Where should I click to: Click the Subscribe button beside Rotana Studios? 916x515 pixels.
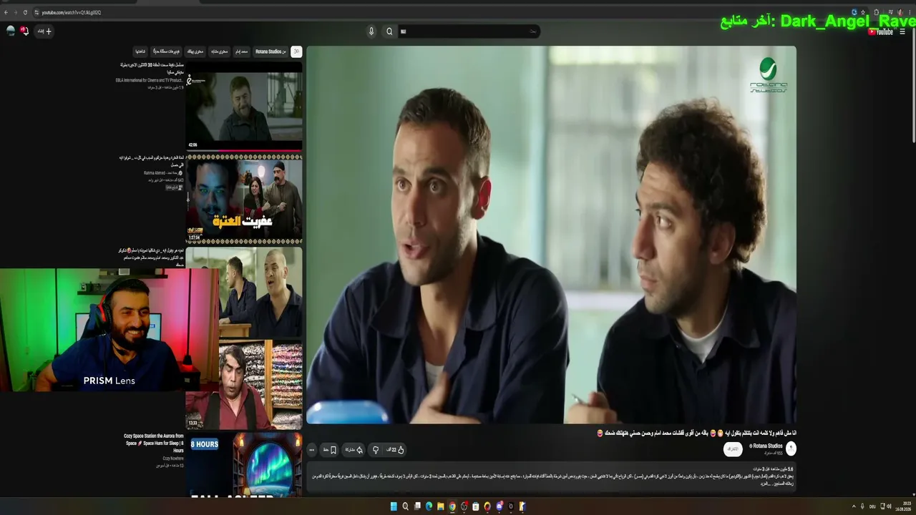click(x=732, y=449)
